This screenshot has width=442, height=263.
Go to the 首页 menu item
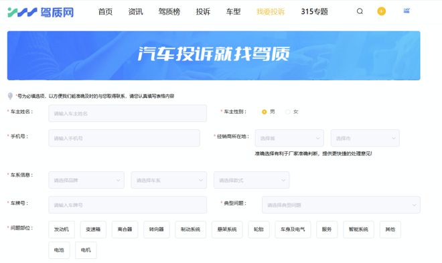pyautogui.click(x=105, y=11)
